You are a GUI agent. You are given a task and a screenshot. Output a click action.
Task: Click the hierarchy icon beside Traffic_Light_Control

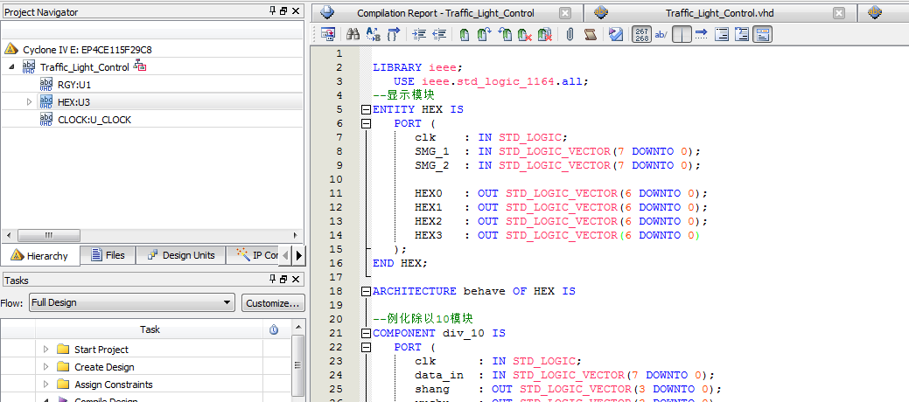[140, 66]
